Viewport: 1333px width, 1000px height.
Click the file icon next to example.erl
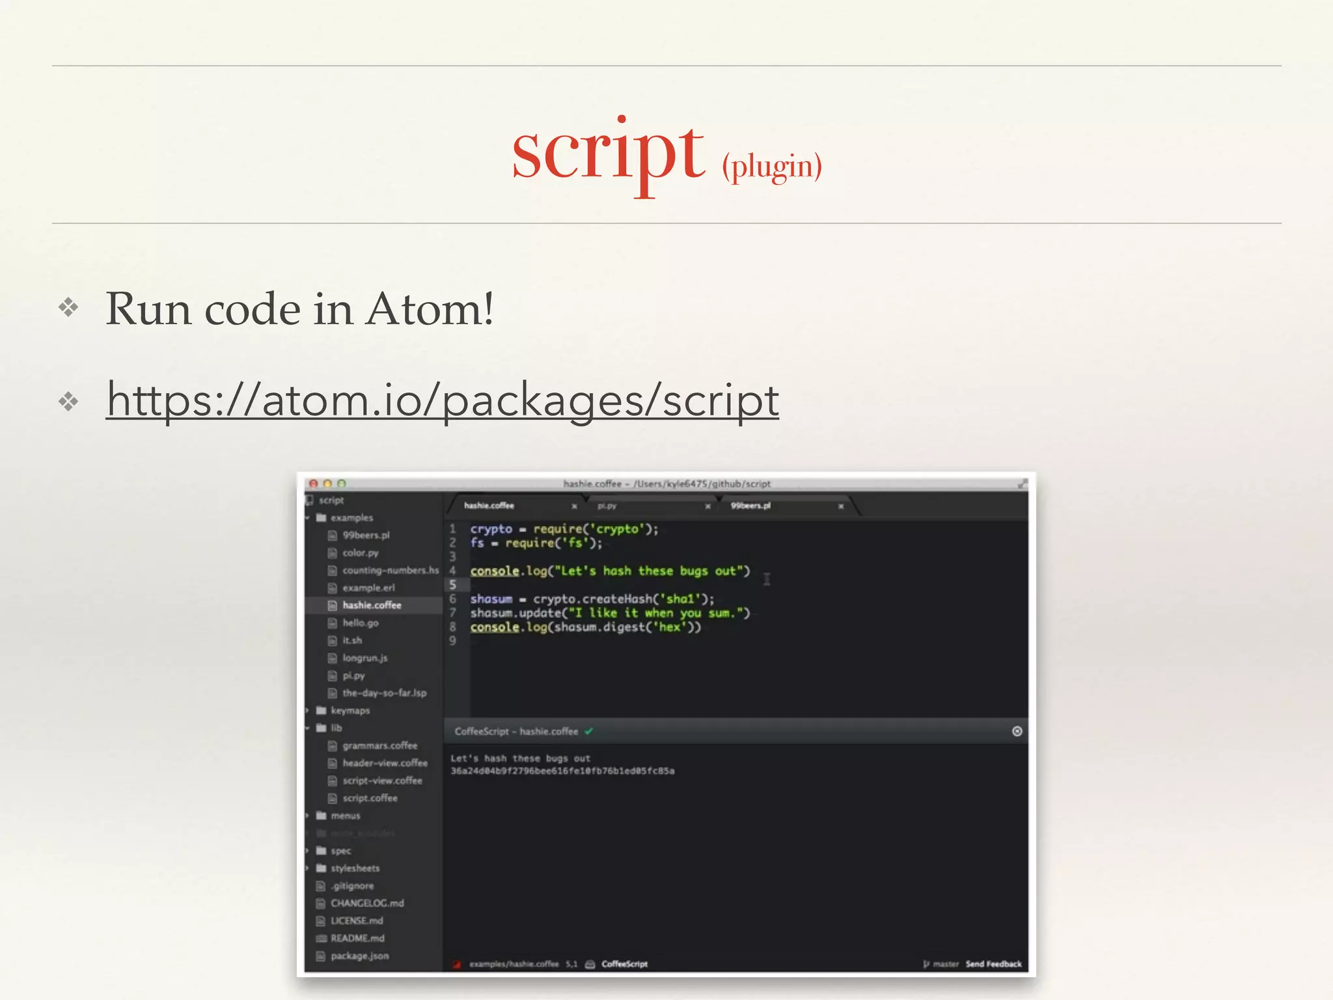pos(332,588)
